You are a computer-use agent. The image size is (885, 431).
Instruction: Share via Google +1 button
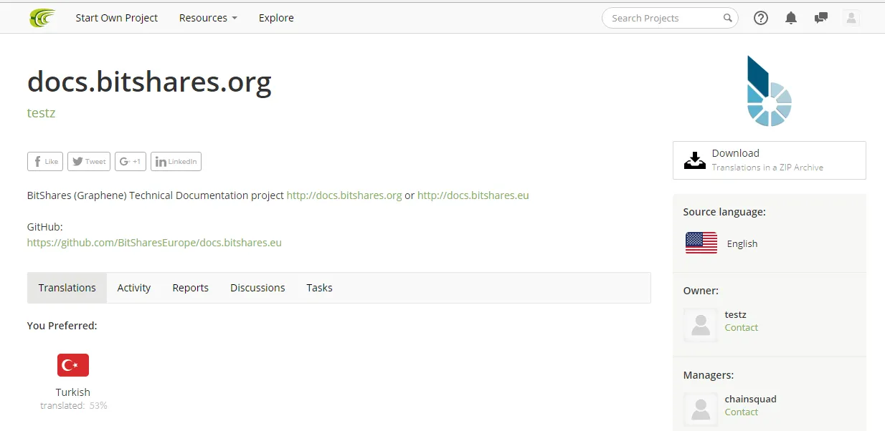(131, 161)
